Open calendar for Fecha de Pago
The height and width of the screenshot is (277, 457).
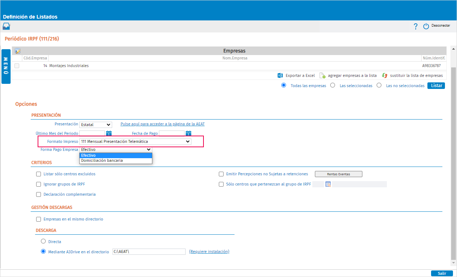tap(188, 133)
